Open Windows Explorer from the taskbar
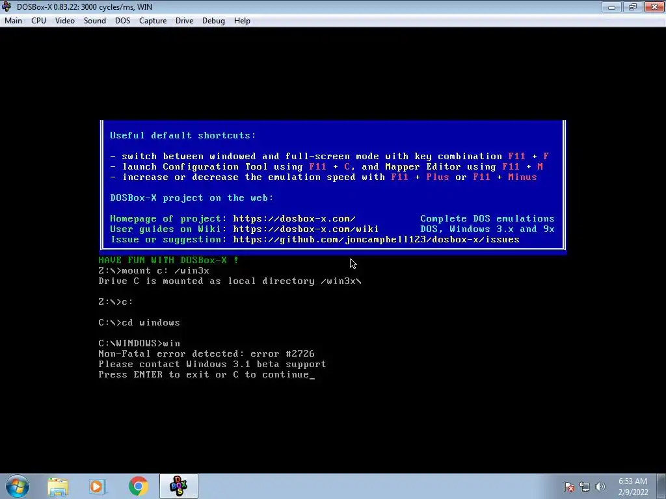 click(x=58, y=486)
